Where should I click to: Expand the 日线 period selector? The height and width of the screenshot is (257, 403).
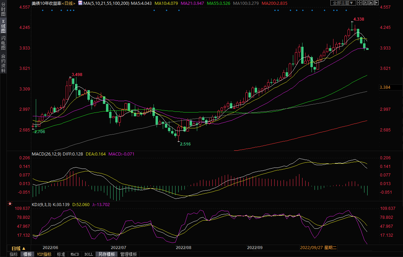click(x=19, y=248)
